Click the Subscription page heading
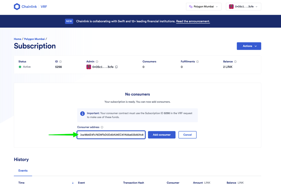The image size is (281, 186). [35, 46]
